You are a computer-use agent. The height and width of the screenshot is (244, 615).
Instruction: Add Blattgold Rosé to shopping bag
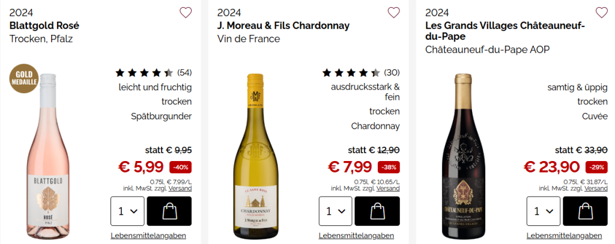point(169,211)
